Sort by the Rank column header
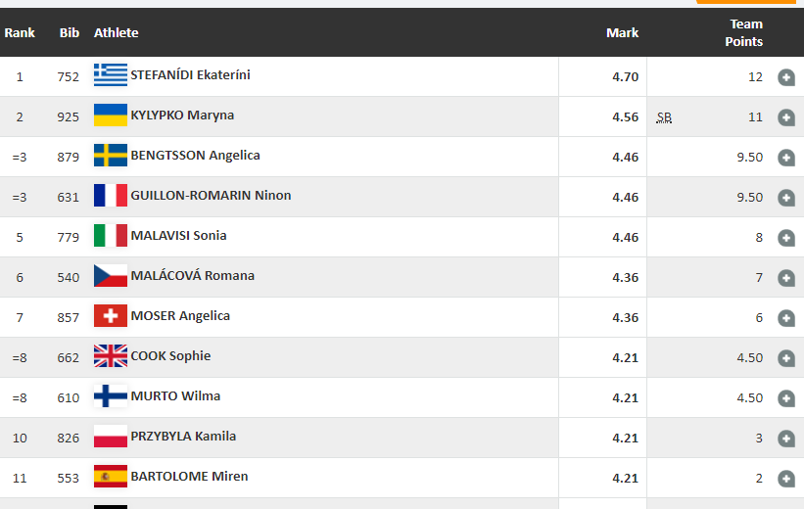Screen dimensions: 804x509 coord(20,33)
